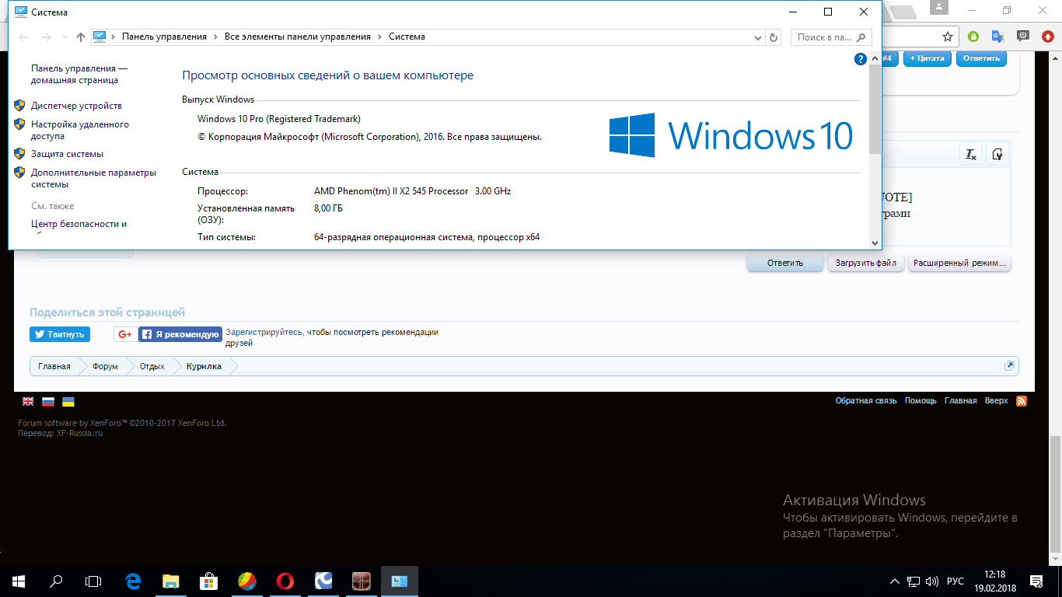The height and width of the screenshot is (597, 1062).
Task: Open Диспетчер устройств link
Action: (x=76, y=106)
